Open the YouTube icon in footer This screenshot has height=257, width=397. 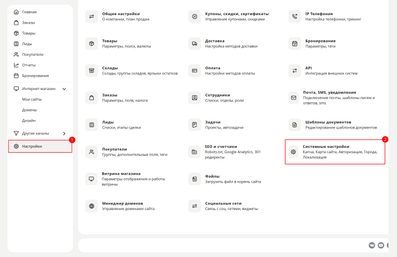381,245
